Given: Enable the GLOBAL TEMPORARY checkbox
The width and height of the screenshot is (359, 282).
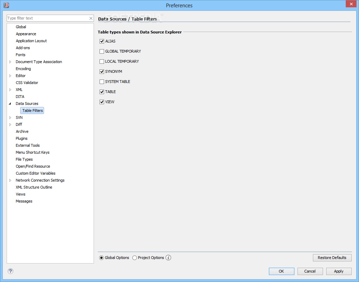Looking at the screenshot, I should tap(102, 52).
